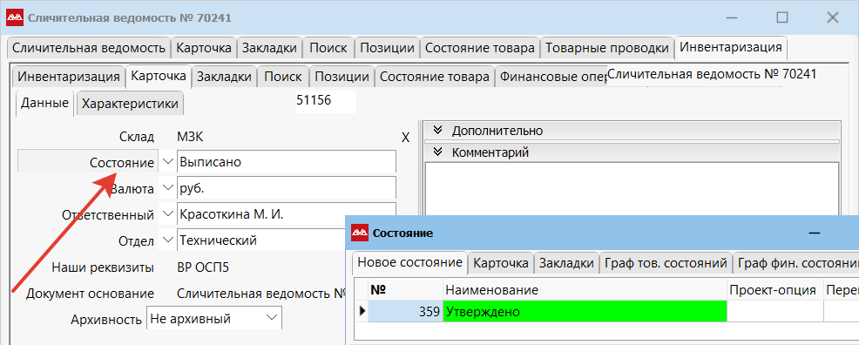Click inside the Комментарий text area
Viewport: 859px width, 345px height.
point(632,189)
